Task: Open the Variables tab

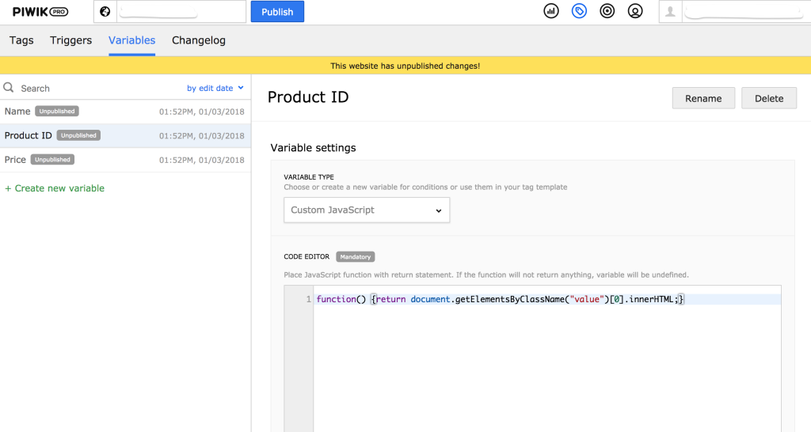Action: 132,40
